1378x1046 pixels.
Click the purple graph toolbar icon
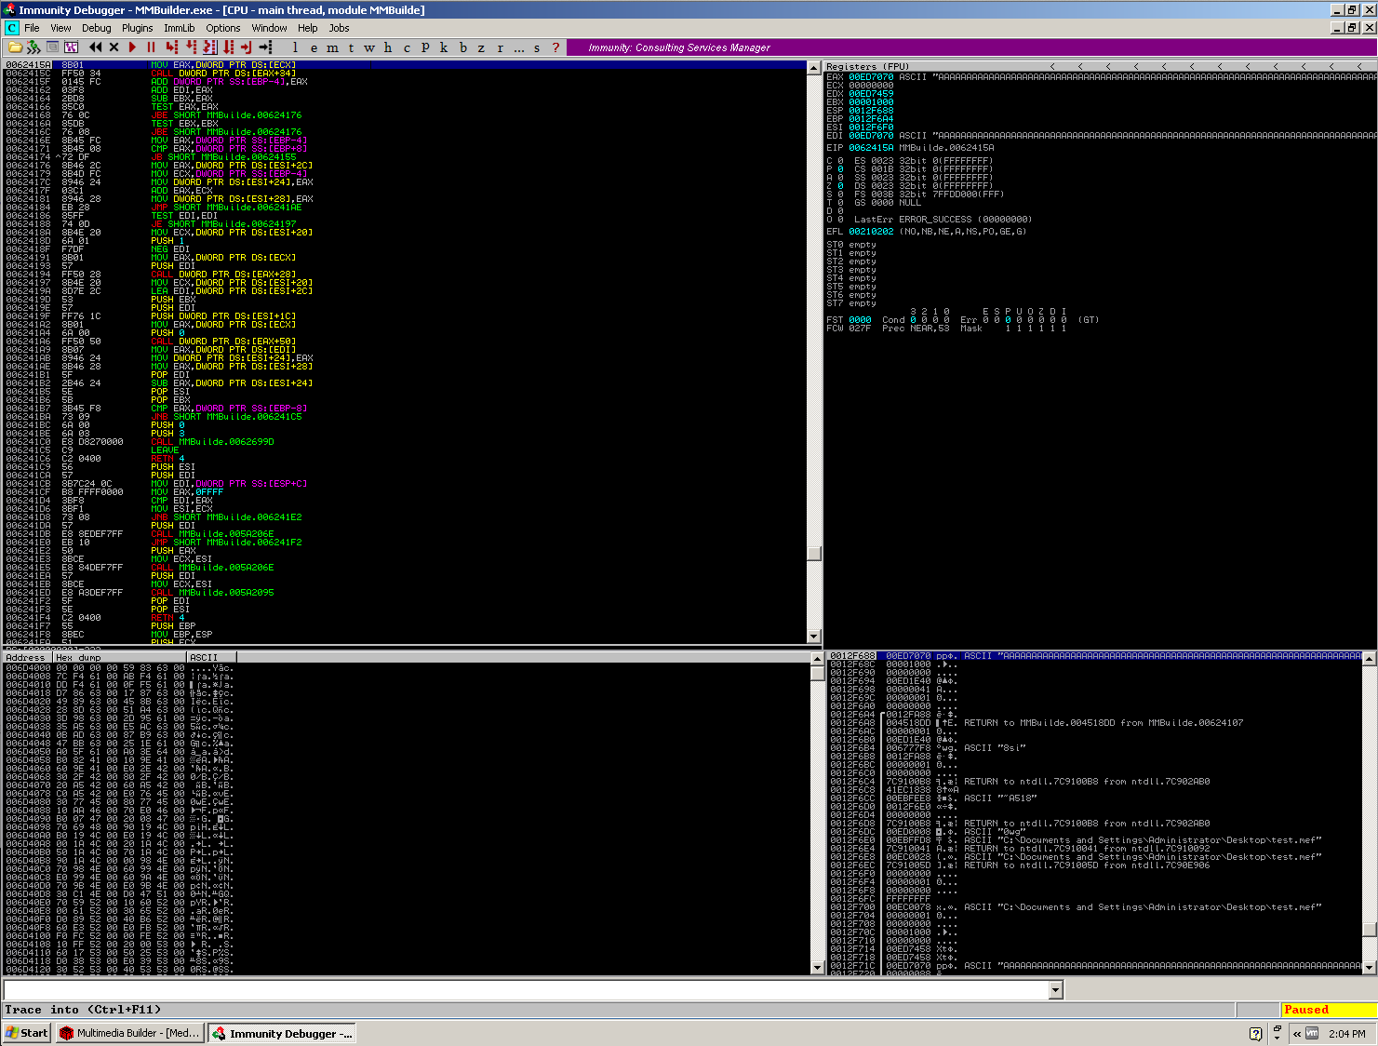click(x=71, y=47)
